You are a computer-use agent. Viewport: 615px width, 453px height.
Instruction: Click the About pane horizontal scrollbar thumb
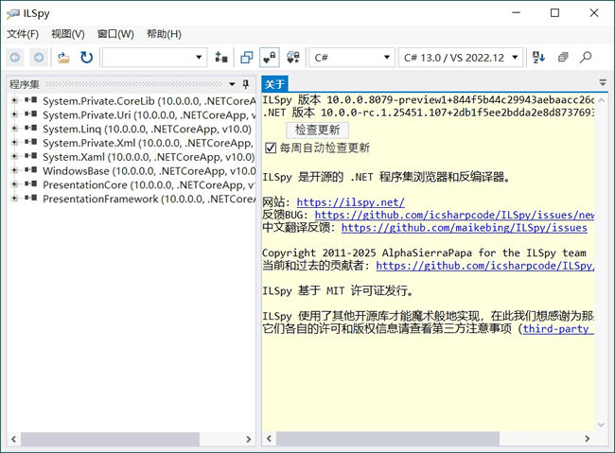tap(388, 439)
